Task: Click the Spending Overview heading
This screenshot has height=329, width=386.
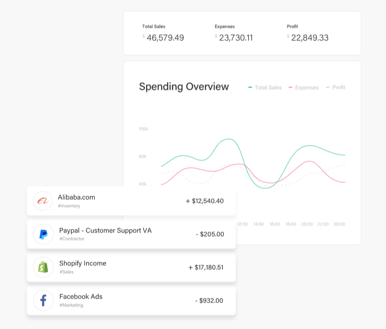Action: [184, 86]
